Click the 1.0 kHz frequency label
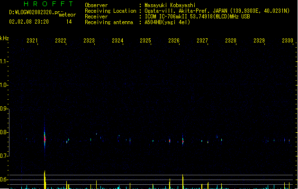The height and width of the screenshot is (189, 298). (4, 85)
